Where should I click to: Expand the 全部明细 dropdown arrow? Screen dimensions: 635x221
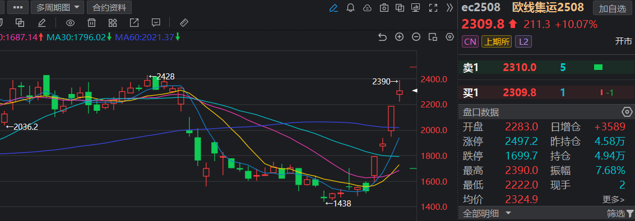click(508, 213)
